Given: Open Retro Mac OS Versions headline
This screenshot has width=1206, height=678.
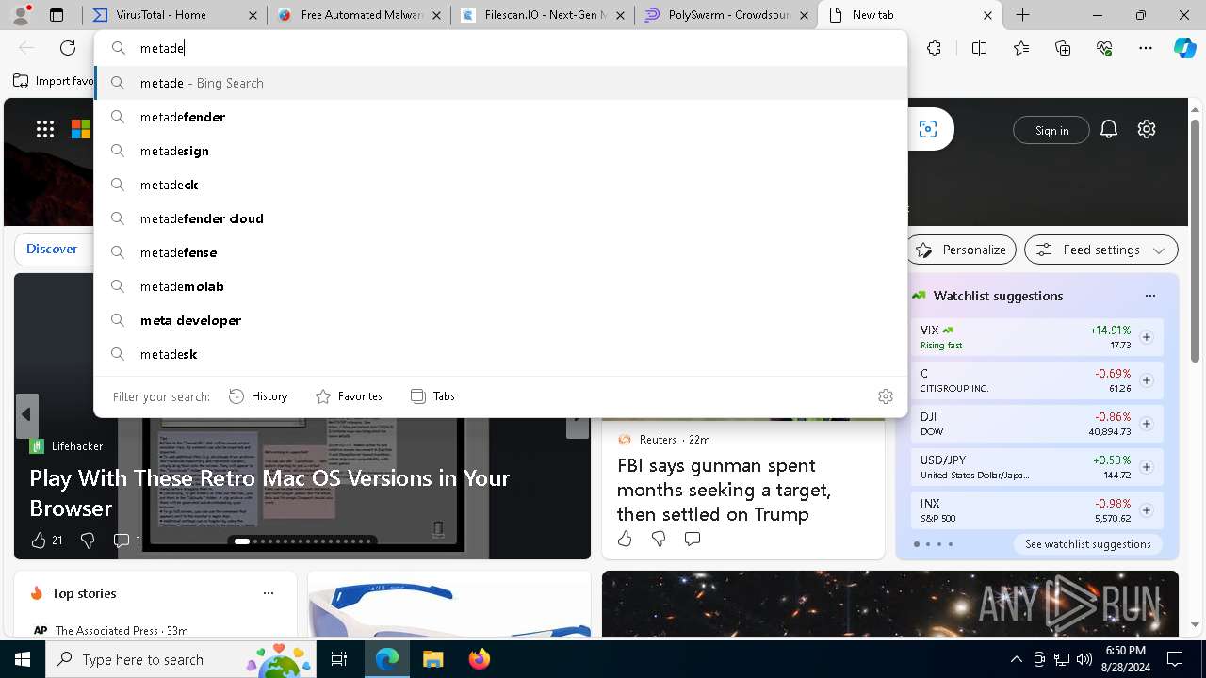Looking at the screenshot, I should pyautogui.click(x=269, y=492).
